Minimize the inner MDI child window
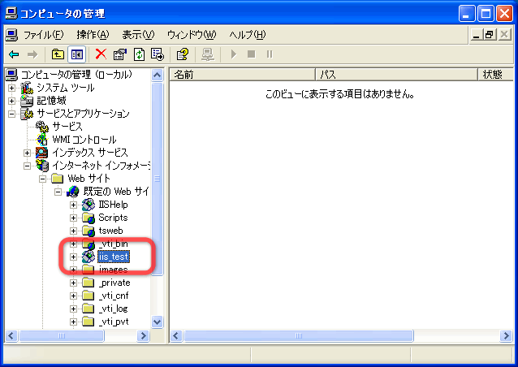This screenshot has width=518, height=367. 476,34
